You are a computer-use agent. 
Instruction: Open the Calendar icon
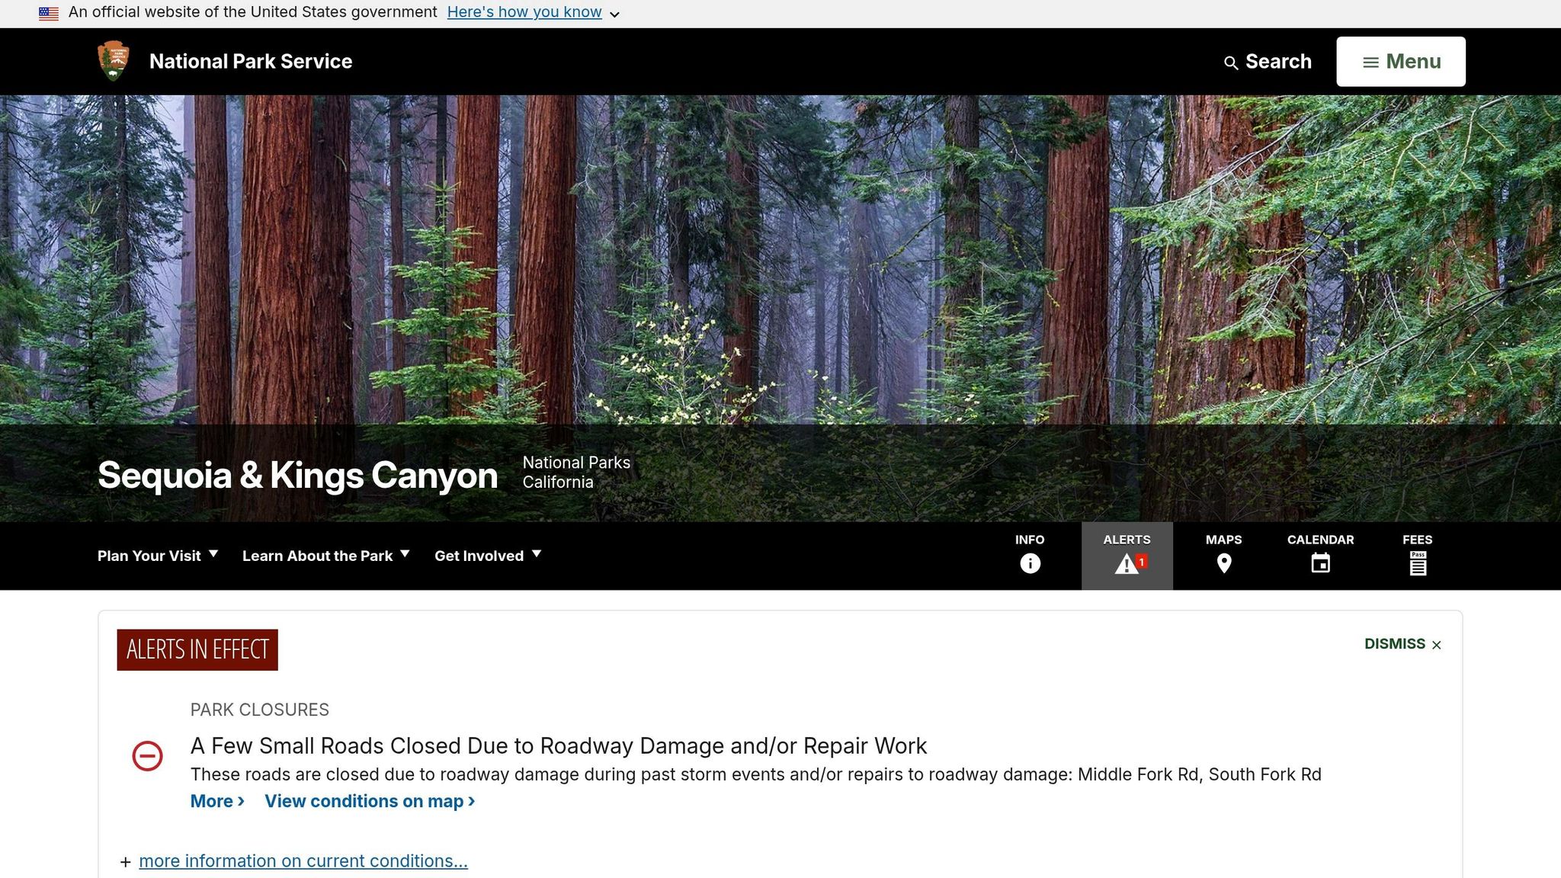[x=1320, y=563]
